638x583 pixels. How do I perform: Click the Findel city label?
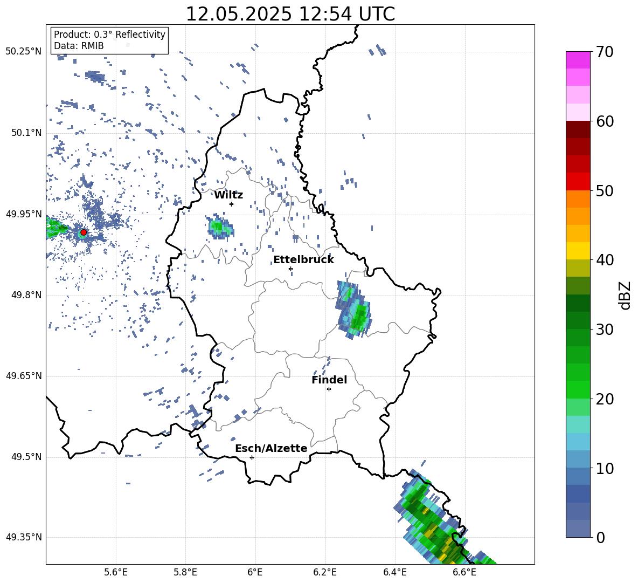[x=329, y=380]
